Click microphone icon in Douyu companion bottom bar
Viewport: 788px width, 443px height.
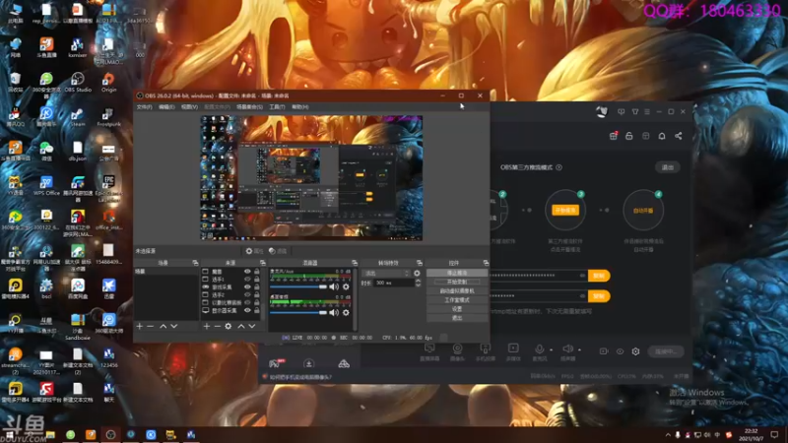click(x=539, y=348)
